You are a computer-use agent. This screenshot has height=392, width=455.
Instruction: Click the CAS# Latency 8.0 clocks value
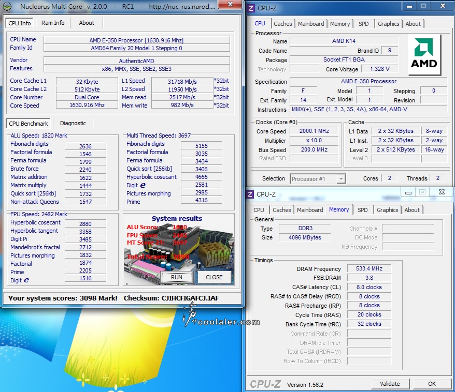(x=369, y=287)
